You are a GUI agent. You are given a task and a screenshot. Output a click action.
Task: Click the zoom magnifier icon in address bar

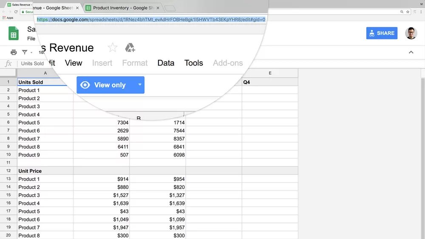(402, 11)
